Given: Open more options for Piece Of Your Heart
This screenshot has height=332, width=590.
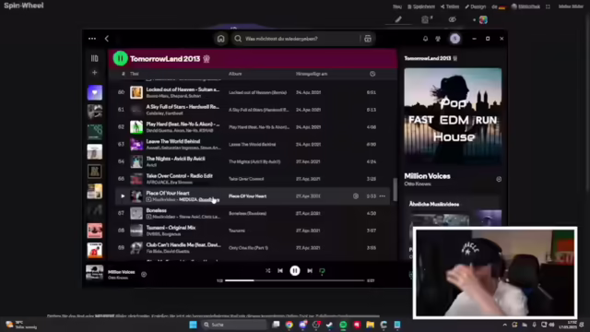Looking at the screenshot, I should click(x=383, y=196).
